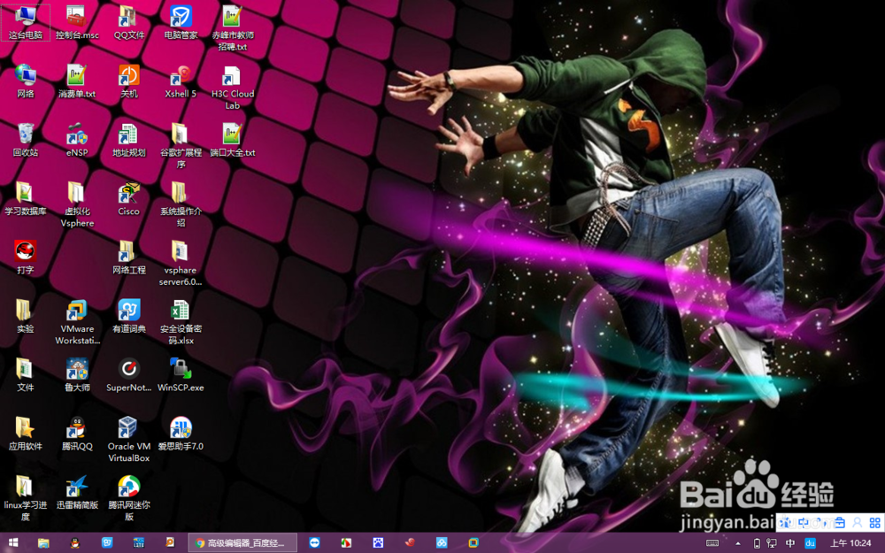Click the toolbox icon on the IME bar
Viewport: 885px width, 553px height.
(840, 523)
